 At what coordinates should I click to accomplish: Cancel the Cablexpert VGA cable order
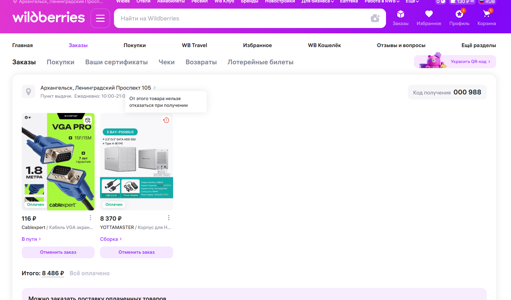click(58, 252)
